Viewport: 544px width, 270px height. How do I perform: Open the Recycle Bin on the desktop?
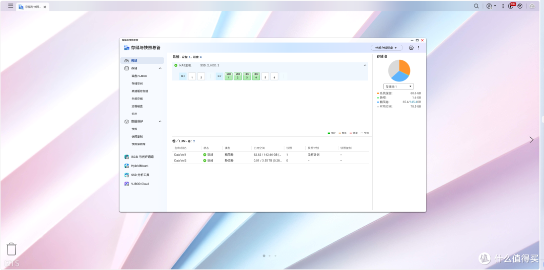click(x=12, y=248)
